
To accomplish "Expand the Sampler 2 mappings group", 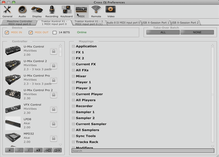I will 73,118.
